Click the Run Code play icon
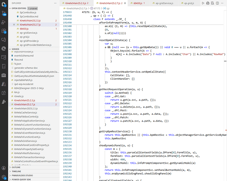 tap(203, 3)
